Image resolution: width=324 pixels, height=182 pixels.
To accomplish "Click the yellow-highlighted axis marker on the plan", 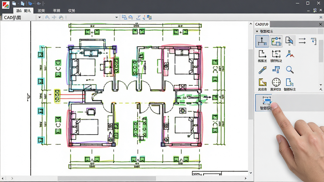I will [57, 96].
